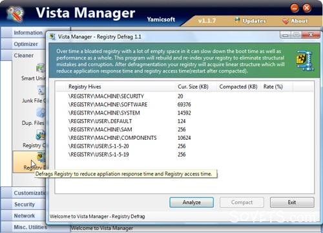Screen dimensions: 323x233
Task: Click the Vista Manager logo icon
Action: pyautogui.click(x=15, y=14)
